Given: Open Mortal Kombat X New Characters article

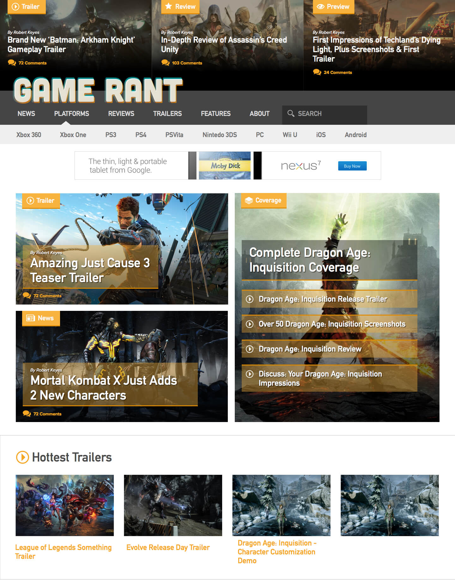Looking at the screenshot, I should (104, 388).
